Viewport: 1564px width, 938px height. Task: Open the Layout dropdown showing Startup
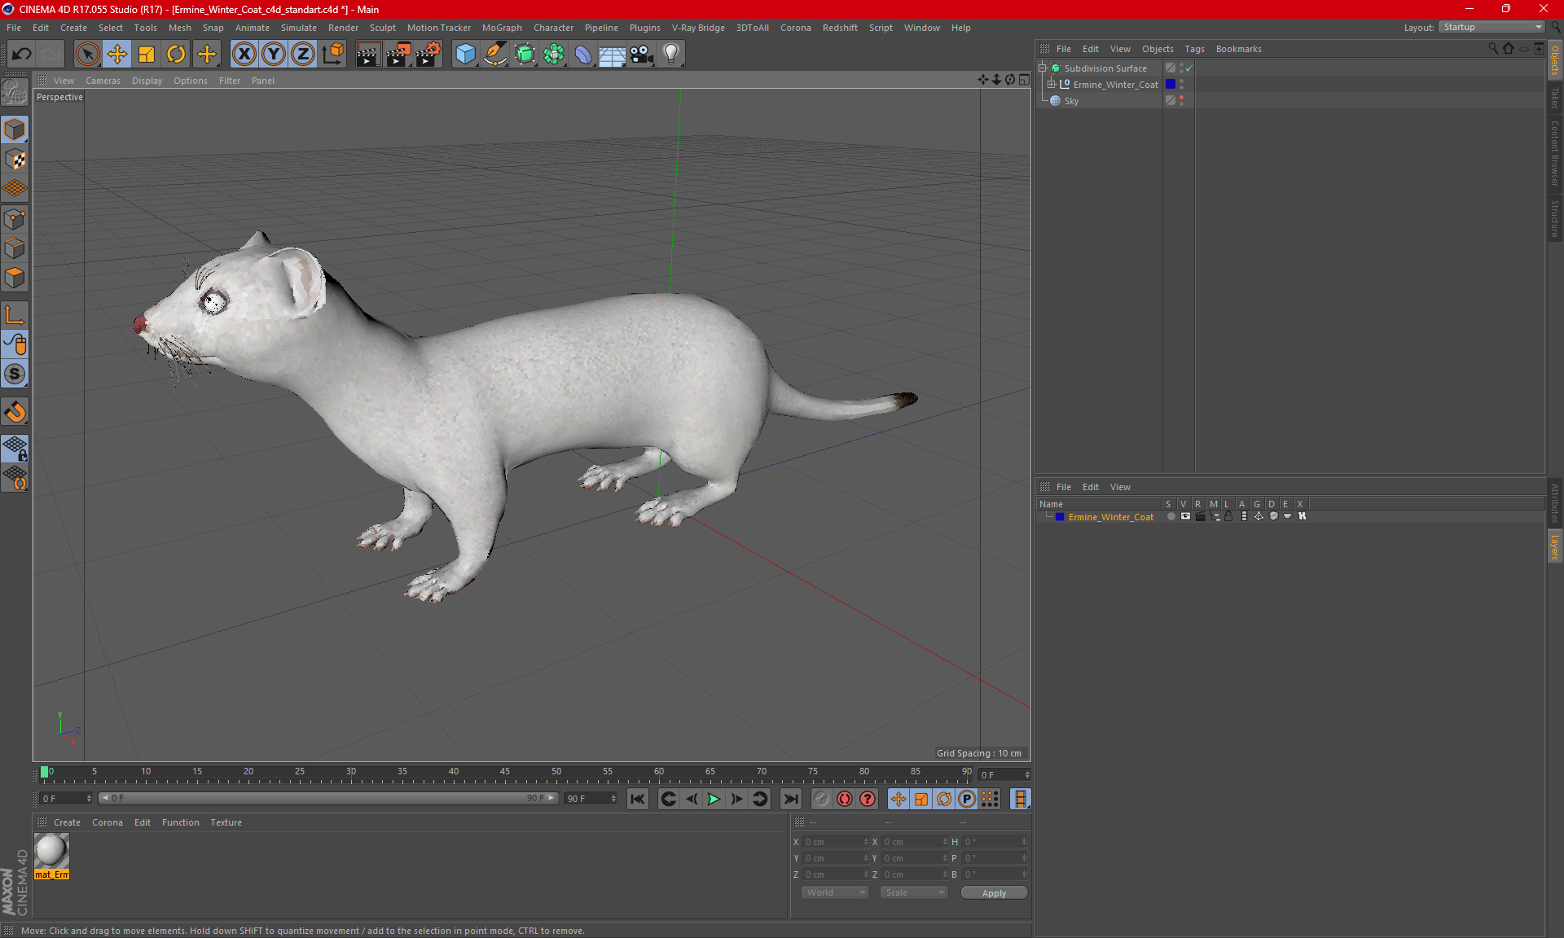[x=1492, y=27]
